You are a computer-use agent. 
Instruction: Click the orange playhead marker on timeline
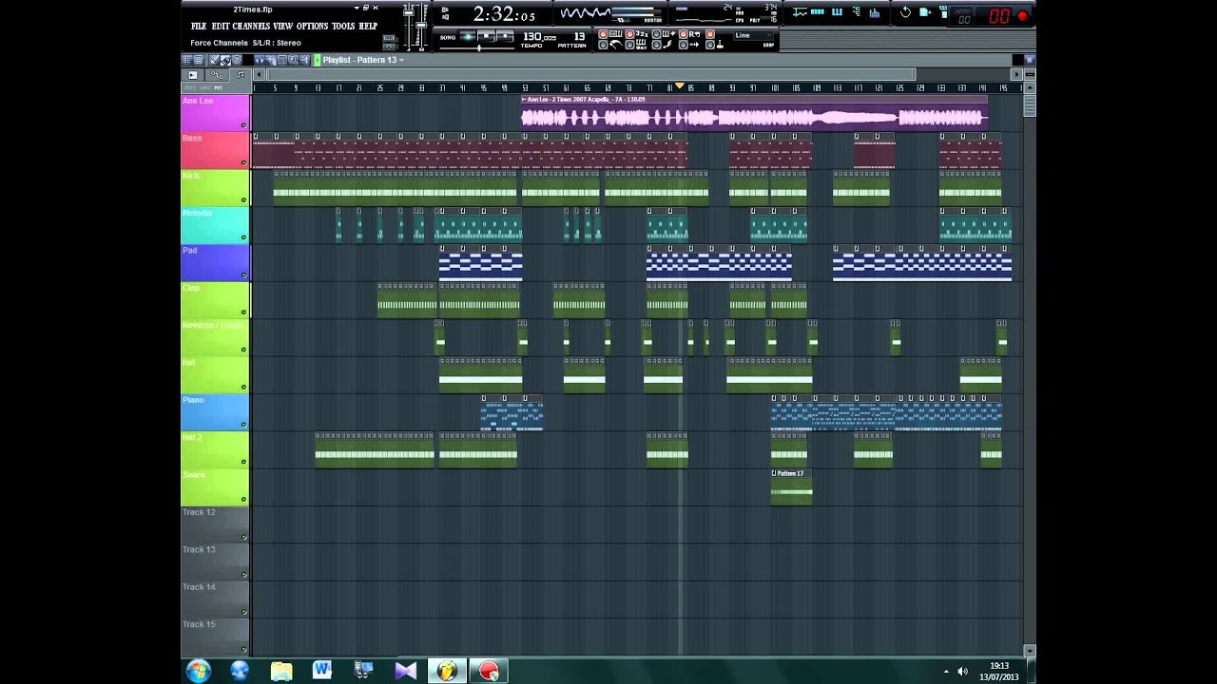(679, 86)
